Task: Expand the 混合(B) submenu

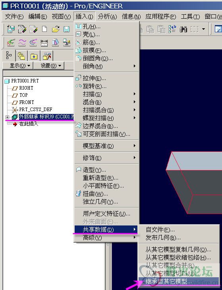Action: click(106, 102)
